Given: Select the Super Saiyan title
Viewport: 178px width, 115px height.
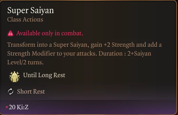Looking at the screenshot, I should pos(30,10).
